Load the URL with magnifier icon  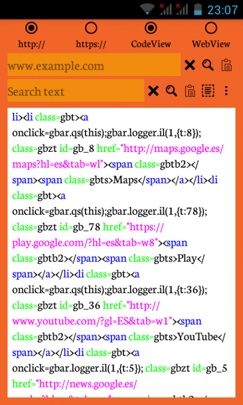(x=208, y=65)
